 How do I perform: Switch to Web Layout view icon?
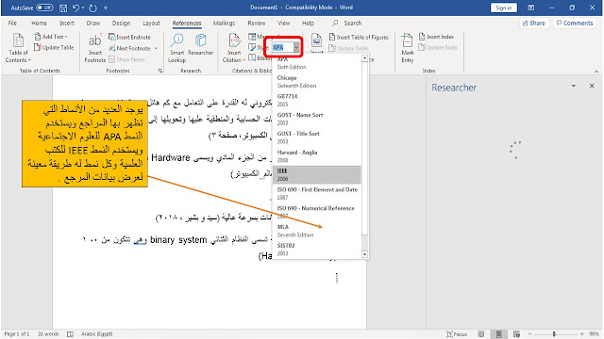coord(516,334)
